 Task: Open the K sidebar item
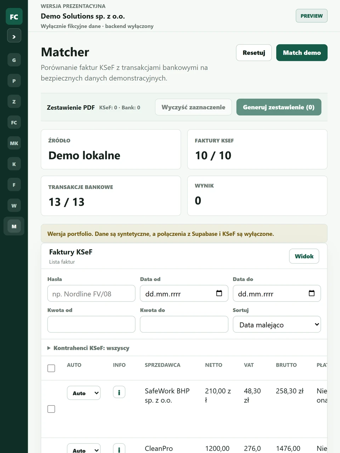coord(14,164)
